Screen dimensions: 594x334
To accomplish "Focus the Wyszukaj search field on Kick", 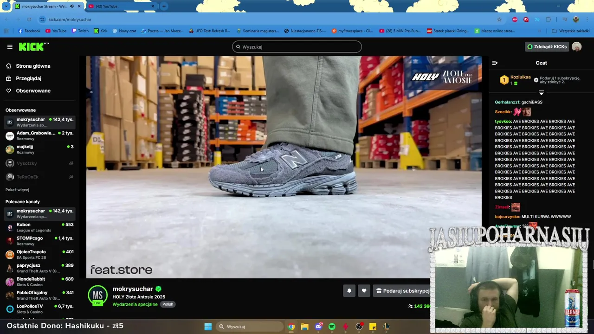I will coord(297,47).
